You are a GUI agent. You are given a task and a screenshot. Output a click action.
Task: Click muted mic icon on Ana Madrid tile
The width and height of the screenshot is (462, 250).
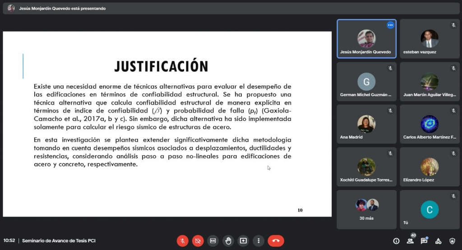click(x=390, y=111)
